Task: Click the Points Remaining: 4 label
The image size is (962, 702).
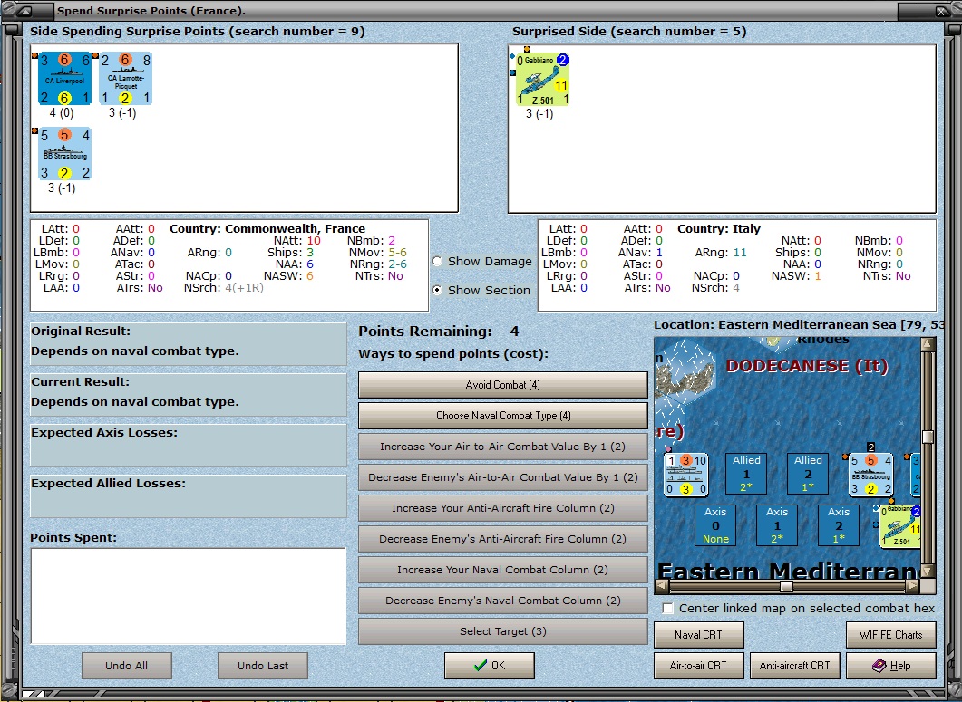Action: [x=439, y=332]
